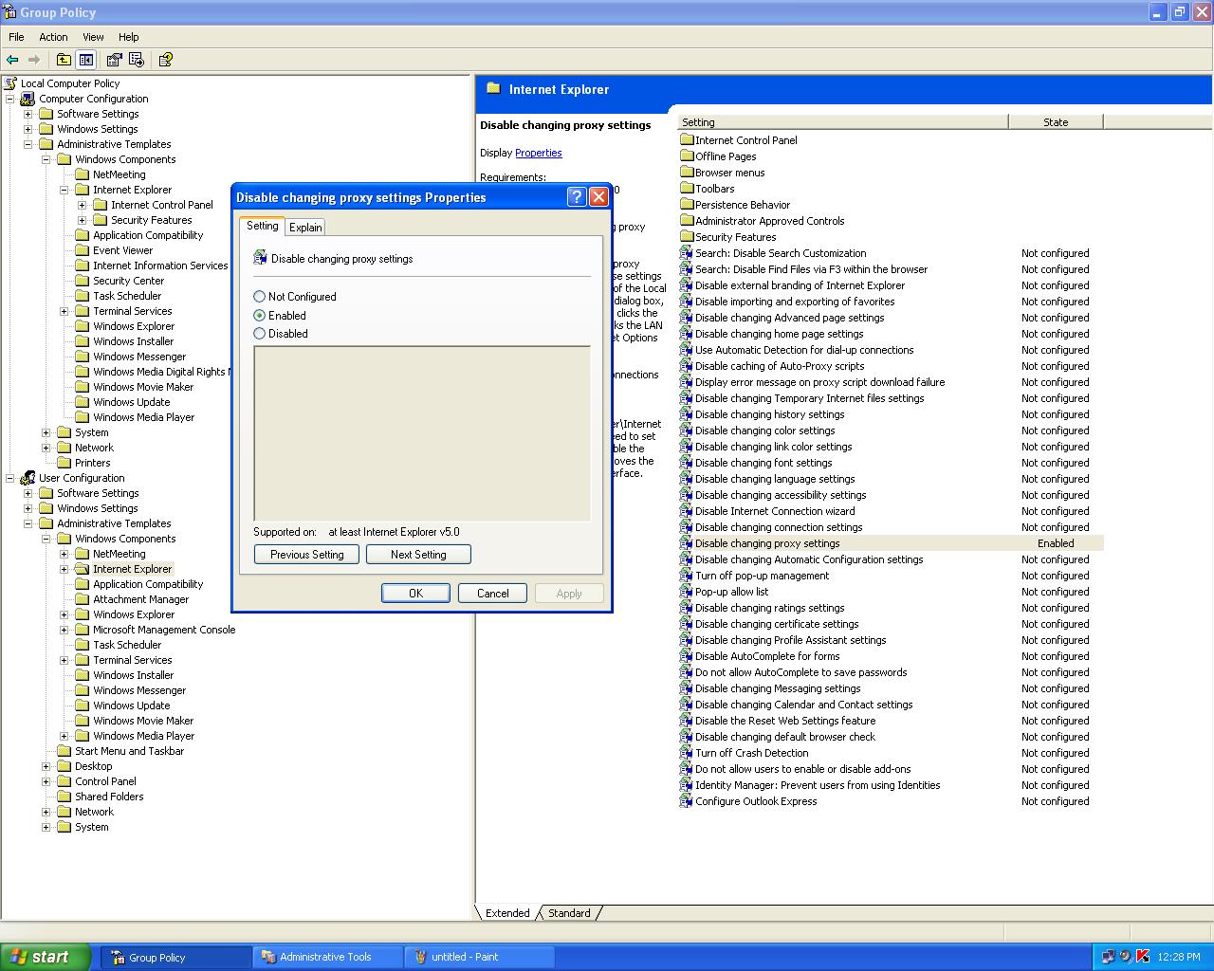The height and width of the screenshot is (971, 1214).
Task: Click the Setting column header
Action: 842,121
